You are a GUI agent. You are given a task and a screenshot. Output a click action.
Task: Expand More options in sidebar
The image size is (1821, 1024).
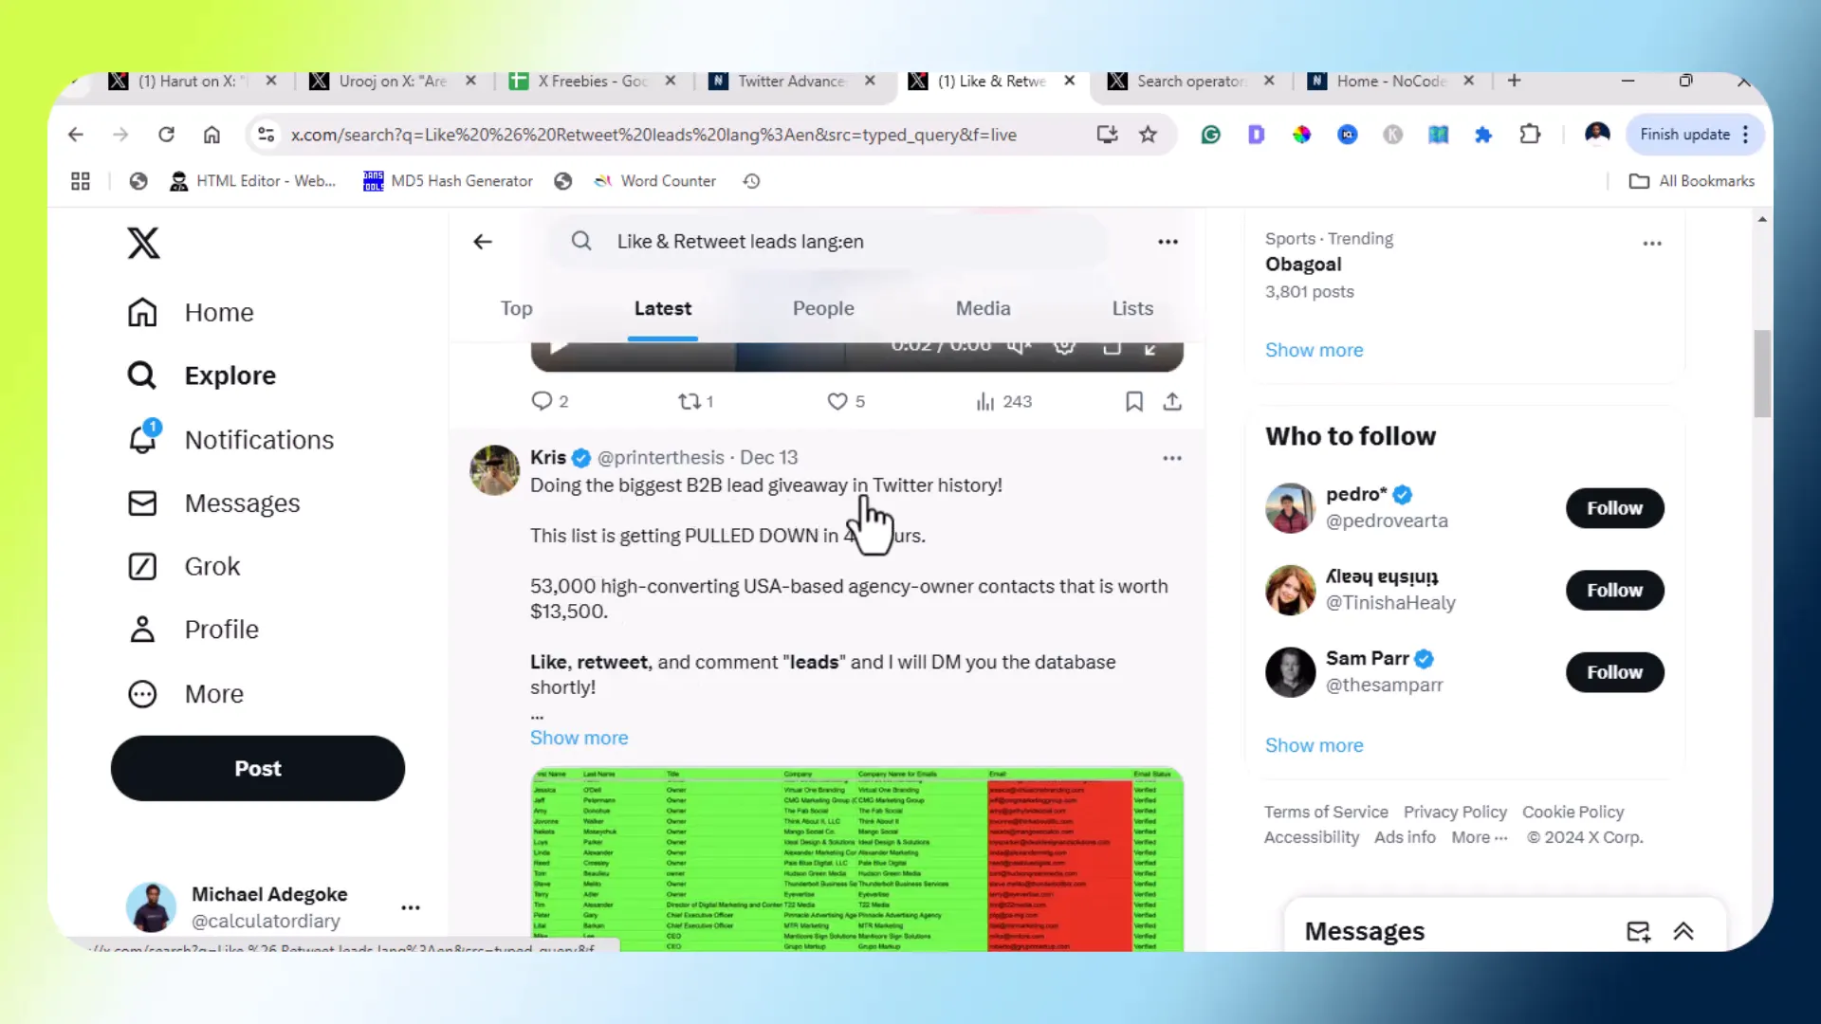(x=186, y=693)
